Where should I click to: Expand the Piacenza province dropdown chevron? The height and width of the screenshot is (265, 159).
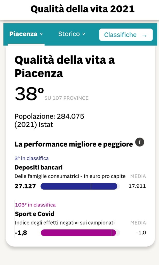pyautogui.click(x=41, y=34)
